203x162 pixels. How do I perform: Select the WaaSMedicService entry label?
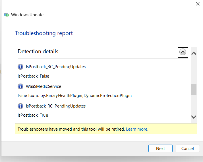point(43,86)
